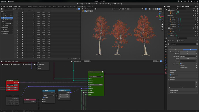Screen dimensions: 199x112
Task: Open the Modifiers wrench properties tab
Action: click(166, 60)
